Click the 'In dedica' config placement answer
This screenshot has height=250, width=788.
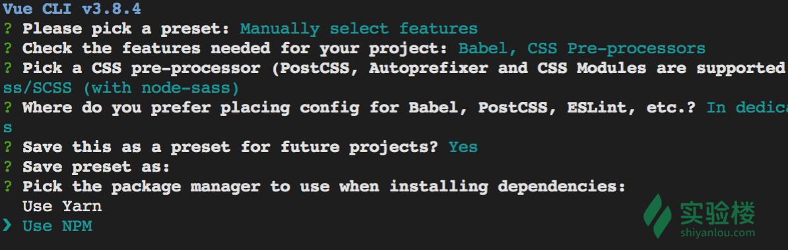[747, 108]
